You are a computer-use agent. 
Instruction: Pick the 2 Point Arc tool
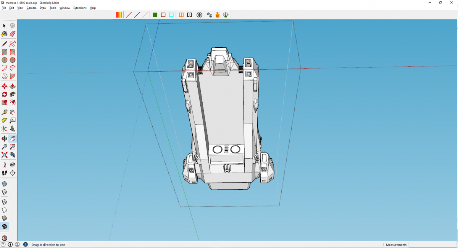point(13,68)
